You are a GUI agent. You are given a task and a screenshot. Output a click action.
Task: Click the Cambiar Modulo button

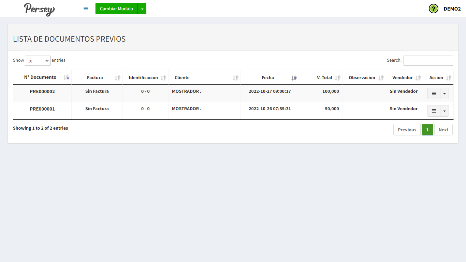pos(116,9)
